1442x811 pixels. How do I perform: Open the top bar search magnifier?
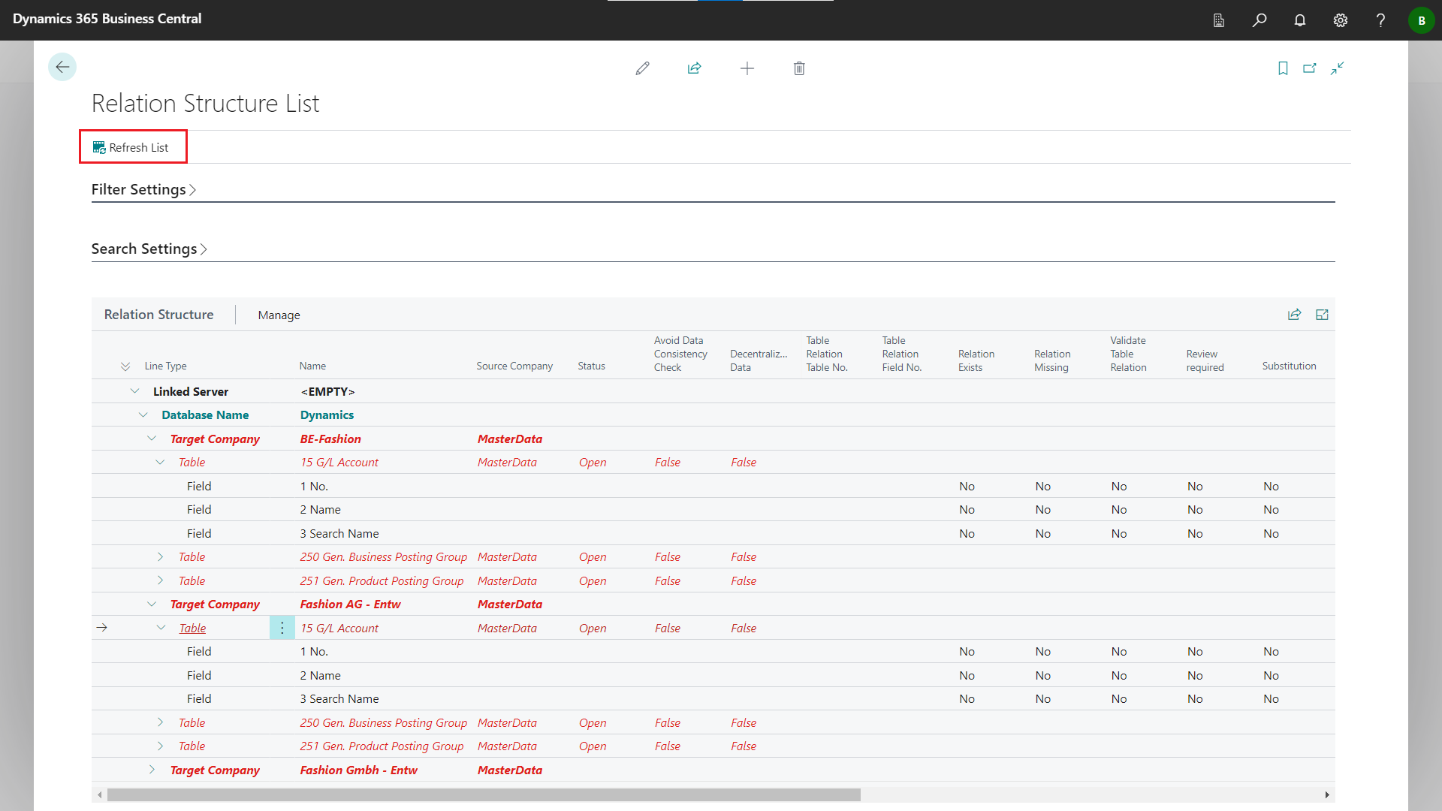[x=1259, y=20]
